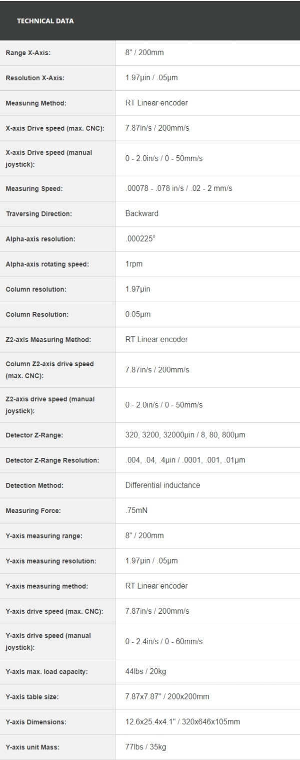The image size is (300, 760).
Task: Click the Y-axis measuring range label
Action: 44,536
